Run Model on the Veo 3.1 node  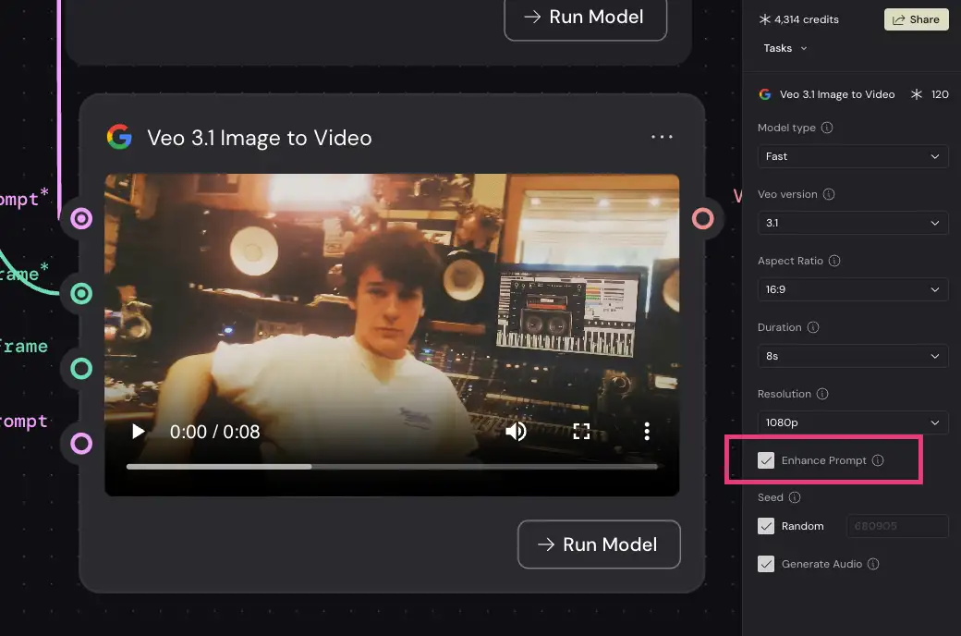click(x=598, y=544)
